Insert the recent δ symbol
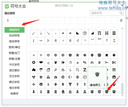This screenshot has height=107, width=128. point(8,21)
